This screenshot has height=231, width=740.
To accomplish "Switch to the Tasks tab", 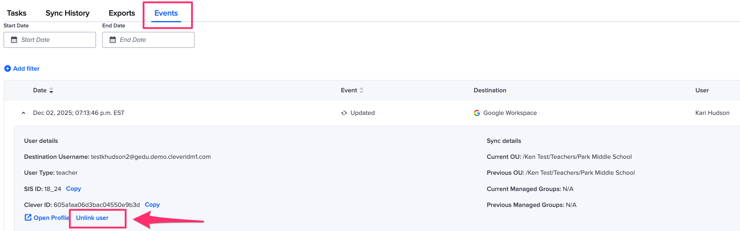I will point(17,13).
